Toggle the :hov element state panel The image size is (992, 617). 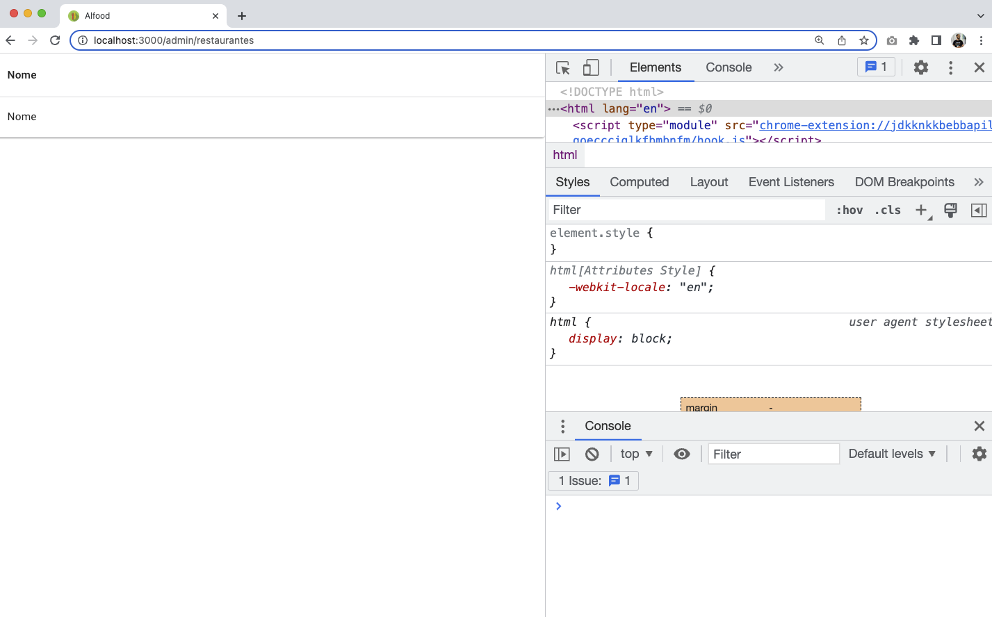pos(849,210)
